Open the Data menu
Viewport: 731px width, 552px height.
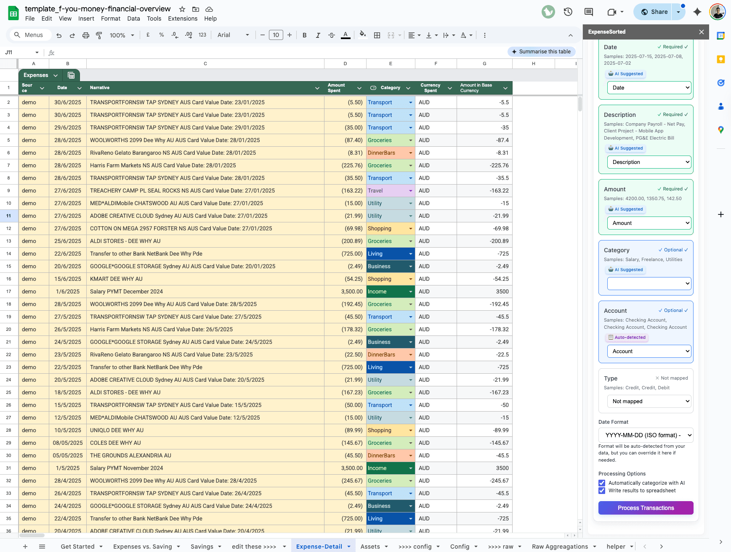(x=133, y=18)
